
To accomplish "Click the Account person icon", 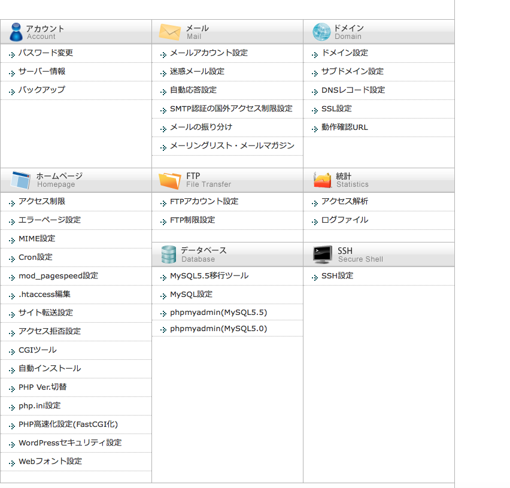I will pyautogui.click(x=16, y=32).
